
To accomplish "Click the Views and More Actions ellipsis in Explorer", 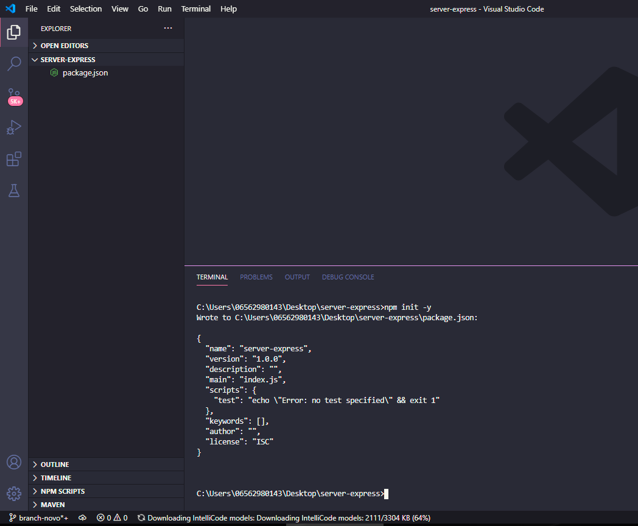I will tap(168, 28).
